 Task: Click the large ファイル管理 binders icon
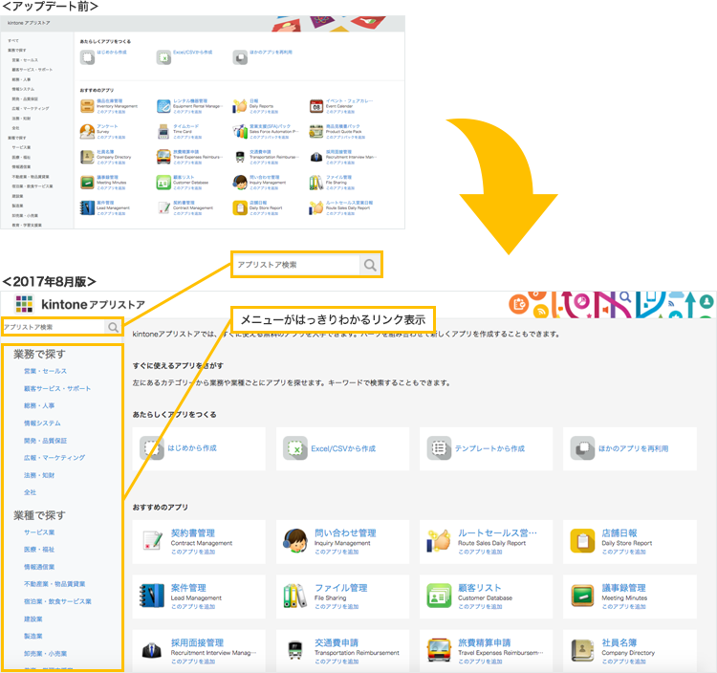pyautogui.click(x=295, y=596)
